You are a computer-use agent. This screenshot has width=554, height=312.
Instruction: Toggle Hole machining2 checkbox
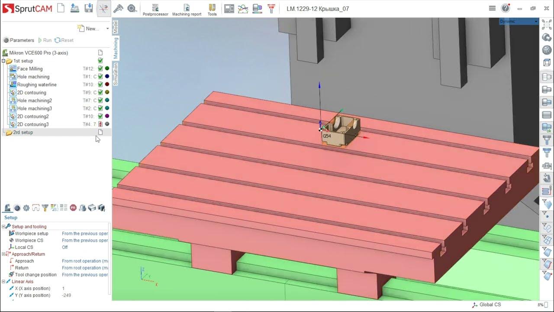[100, 101]
